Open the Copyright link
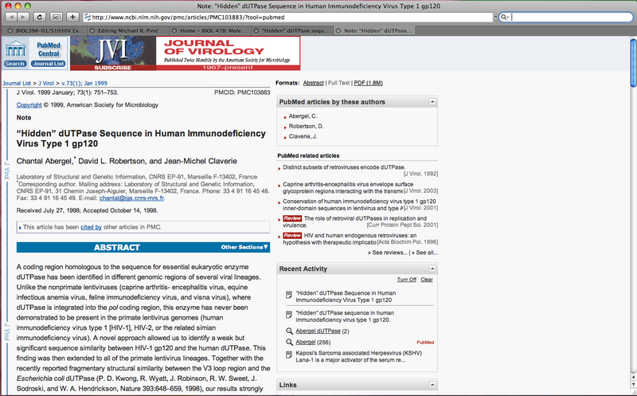 [x=29, y=105]
